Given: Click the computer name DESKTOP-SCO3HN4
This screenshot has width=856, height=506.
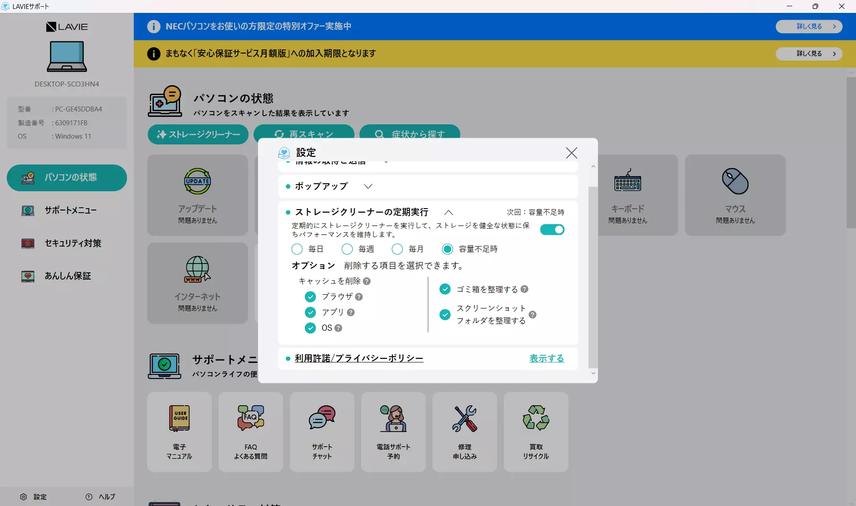Looking at the screenshot, I should coord(67,84).
